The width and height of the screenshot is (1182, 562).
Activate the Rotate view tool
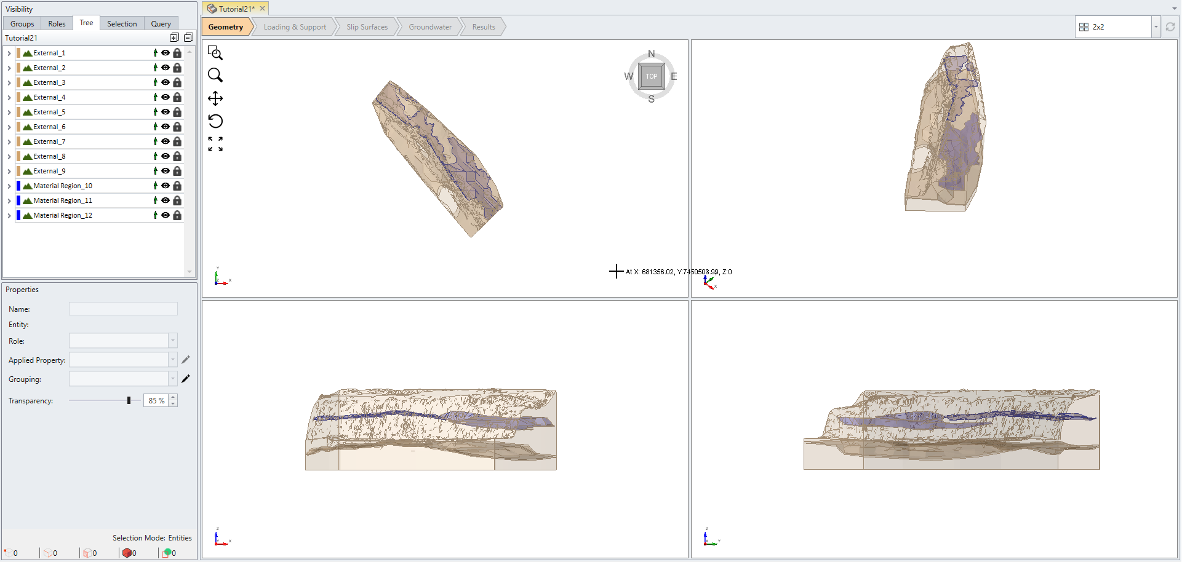point(215,121)
